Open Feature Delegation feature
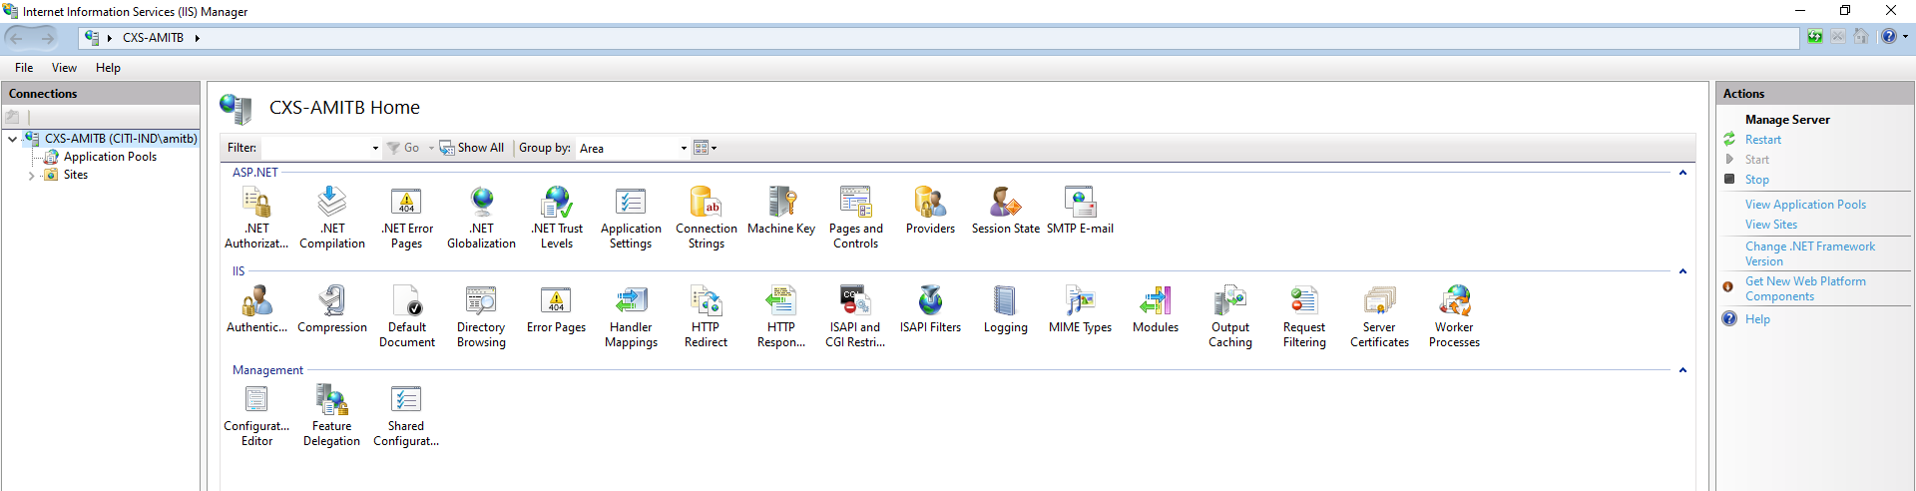 point(332,414)
